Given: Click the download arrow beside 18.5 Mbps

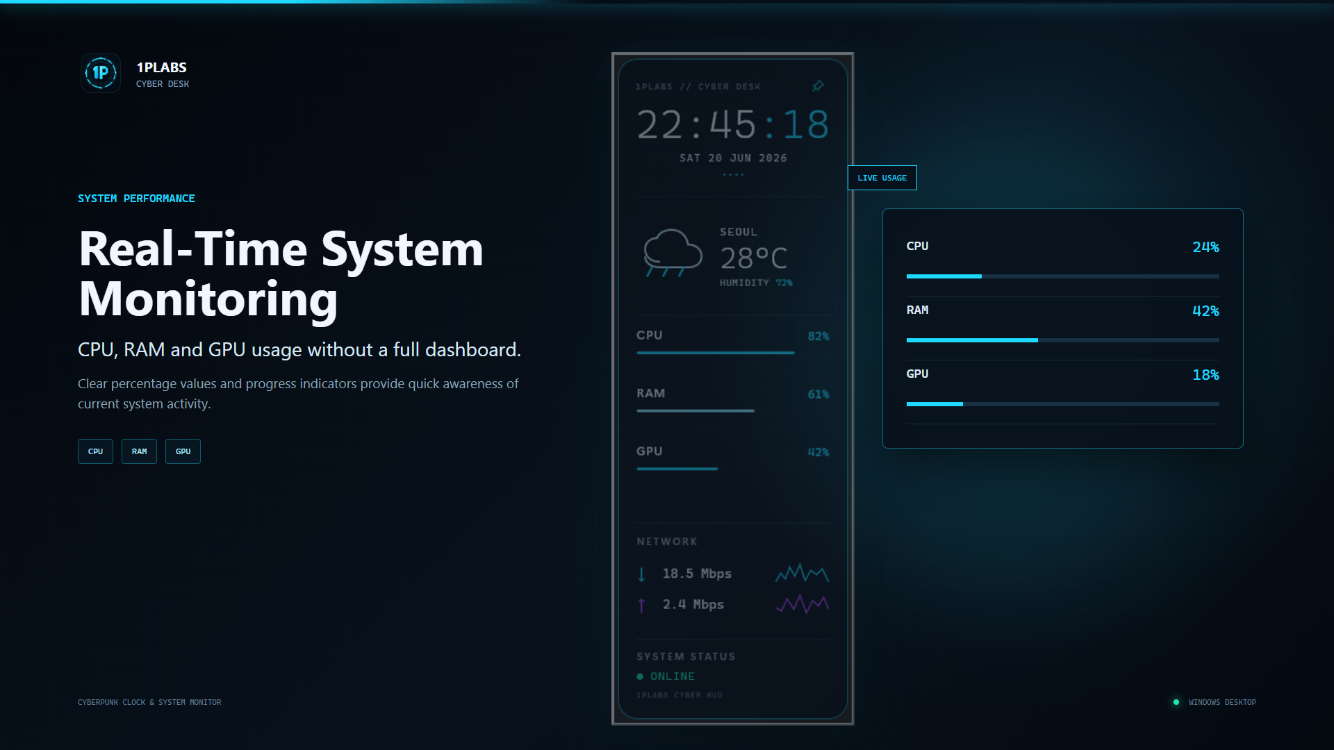Looking at the screenshot, I should [x=641, y=574].
